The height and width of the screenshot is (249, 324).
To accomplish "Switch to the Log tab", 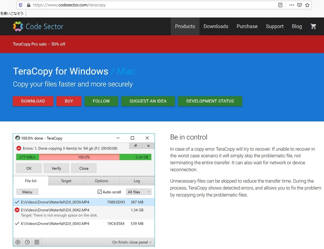I will [137, 181].
